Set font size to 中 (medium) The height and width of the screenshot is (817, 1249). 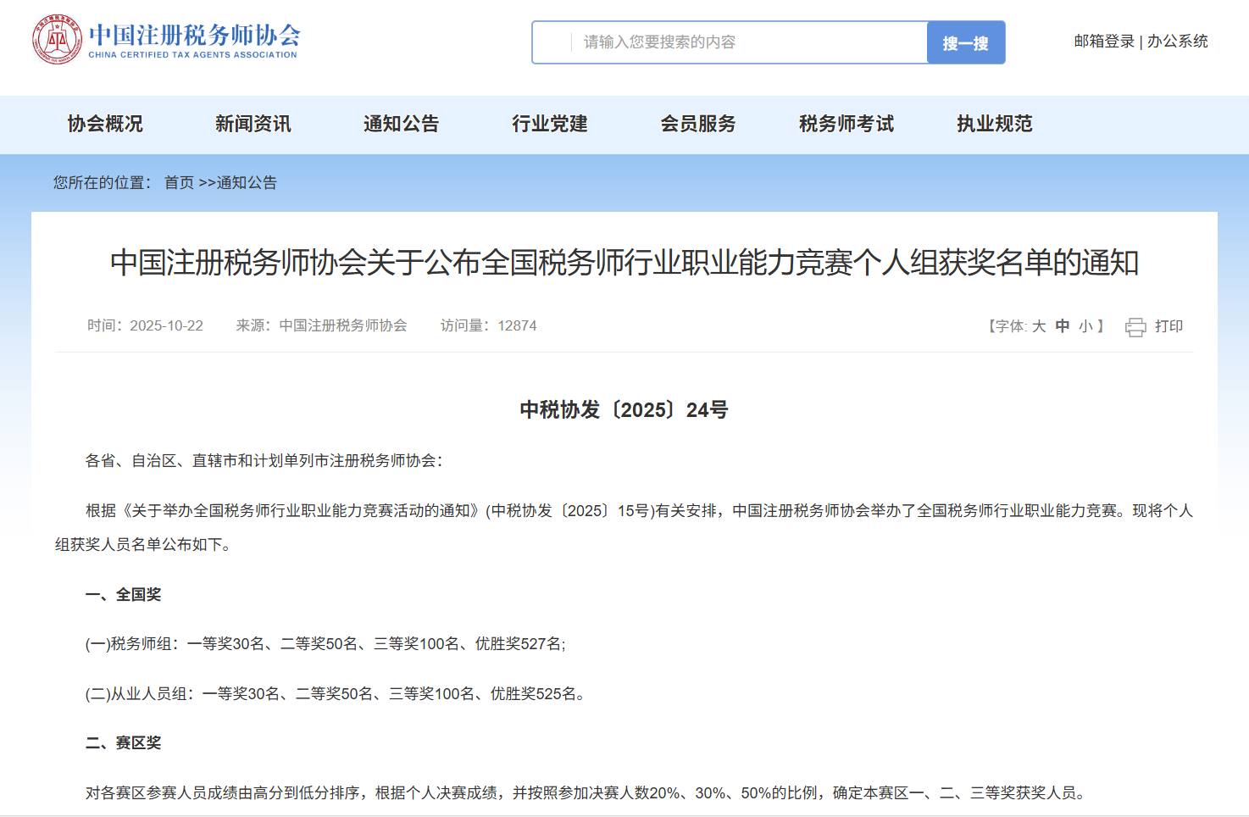click(1063, 326)
